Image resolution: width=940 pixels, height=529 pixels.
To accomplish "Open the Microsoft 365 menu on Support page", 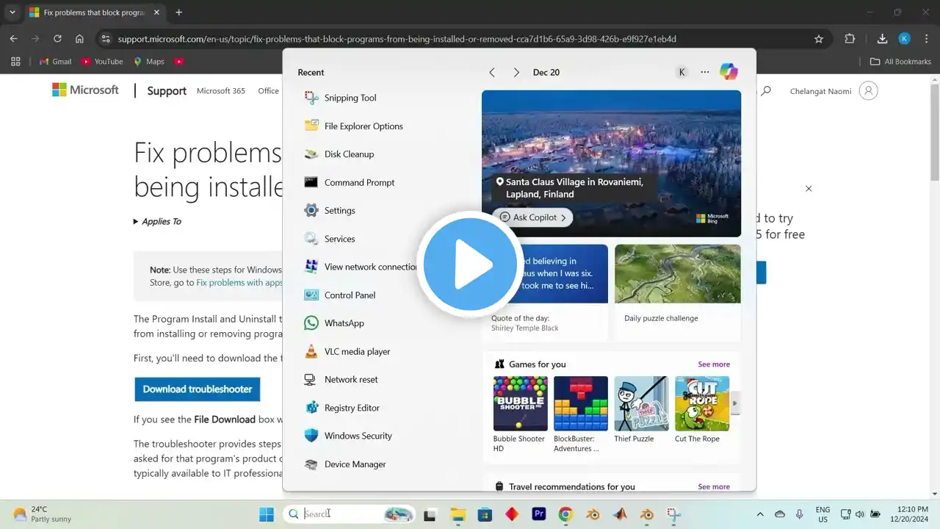I will click(x=221, y=91).
